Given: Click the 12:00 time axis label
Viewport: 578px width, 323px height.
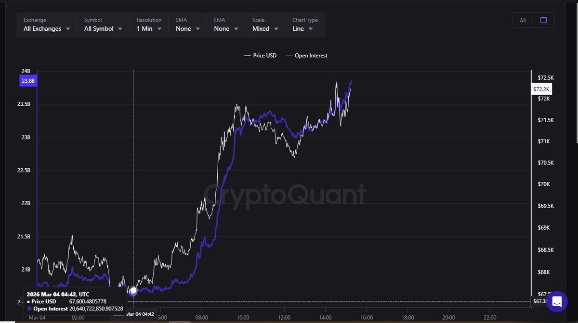Looking at the screenshot, I should tap(284, 317).
